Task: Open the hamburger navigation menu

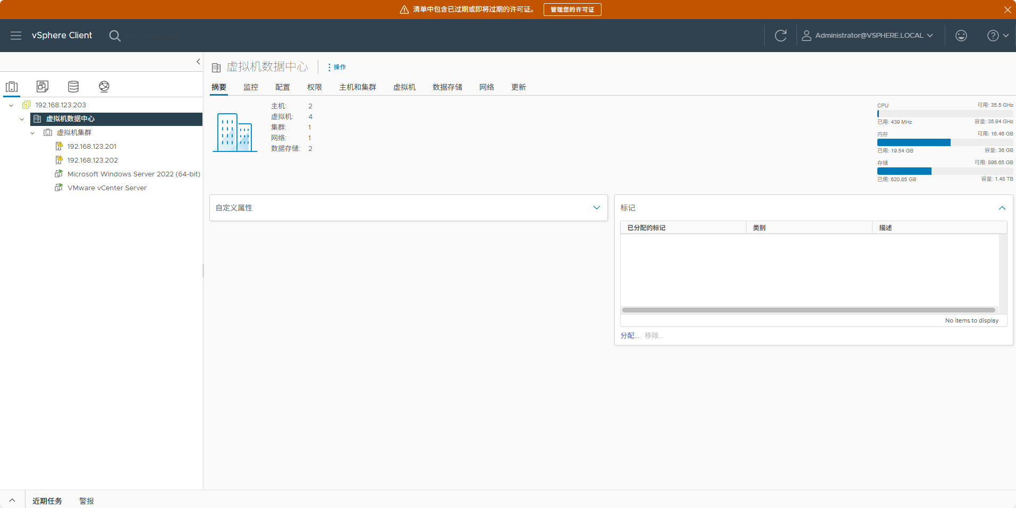Action: coord(16,36)
